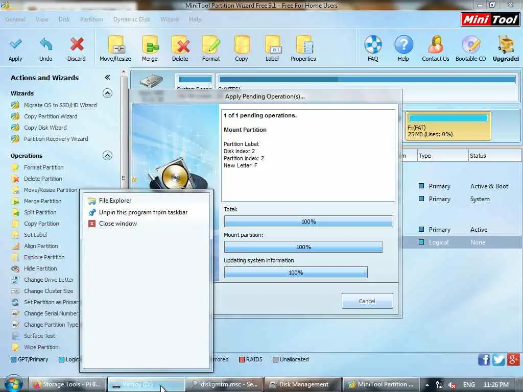Click Delete Partition operation
Image resolution: width=523 pixels, height=392 pixels.
click(43, 179)
